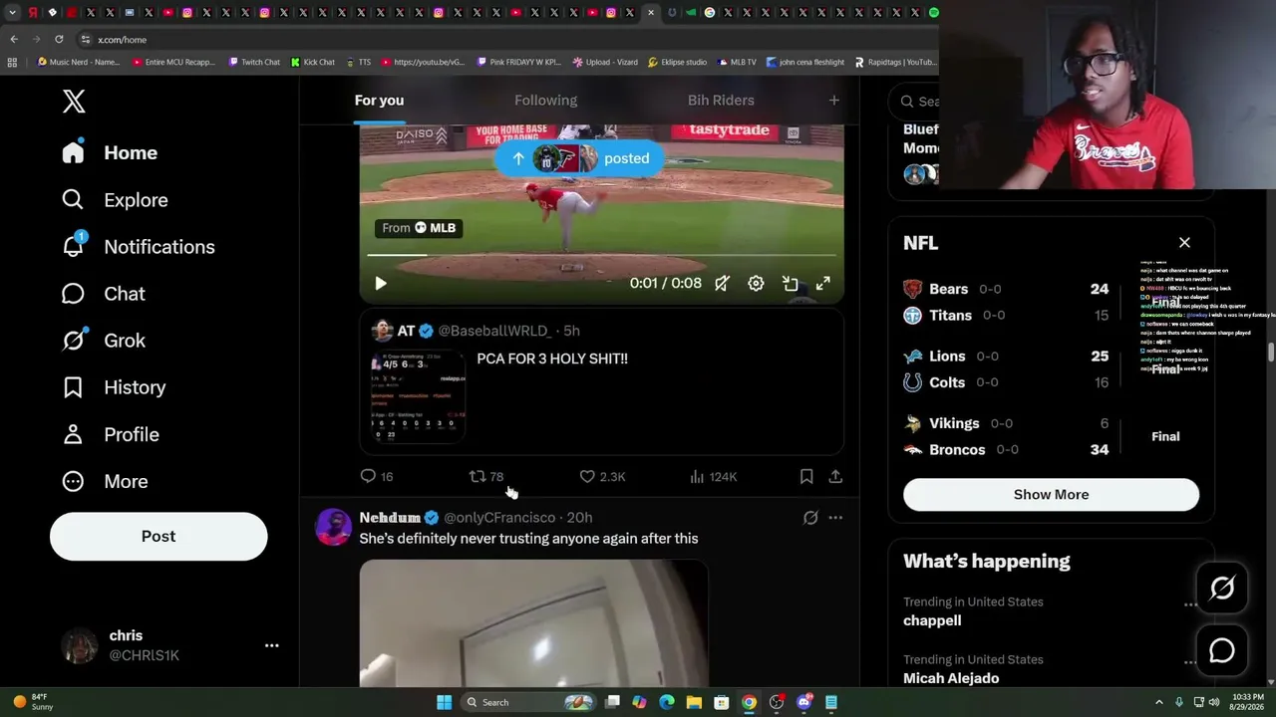Click the Search field on X
The width and height of the screenshot is (1276, 717).
click(x=920, y=101)
